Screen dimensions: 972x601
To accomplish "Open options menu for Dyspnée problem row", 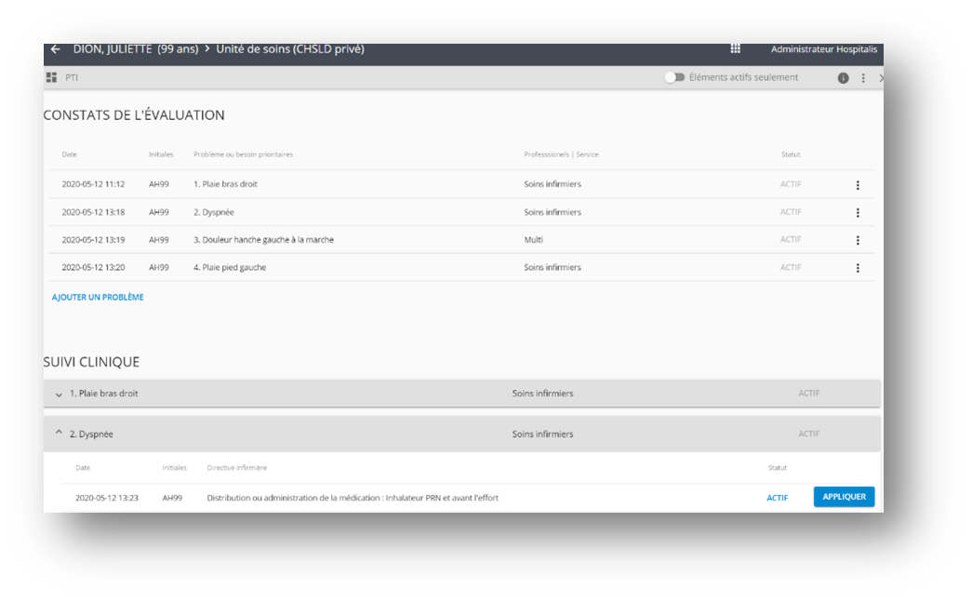I will [x=857, y=213].
